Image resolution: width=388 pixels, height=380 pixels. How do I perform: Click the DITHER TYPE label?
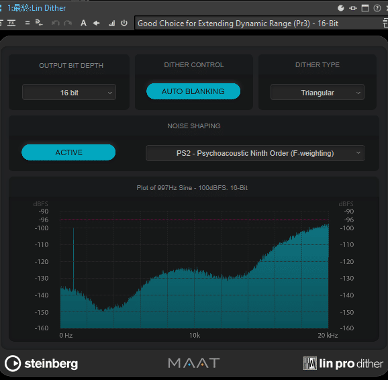[x=318, y=65]
